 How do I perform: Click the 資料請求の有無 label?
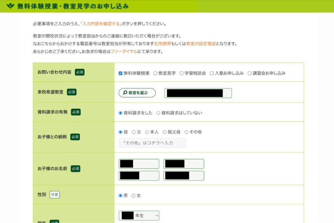(x=53, y=112)
